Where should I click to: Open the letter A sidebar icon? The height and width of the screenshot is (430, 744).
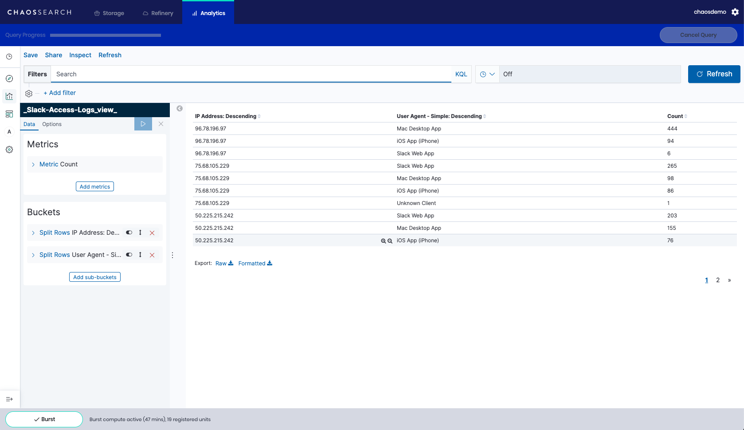(9, 132)
